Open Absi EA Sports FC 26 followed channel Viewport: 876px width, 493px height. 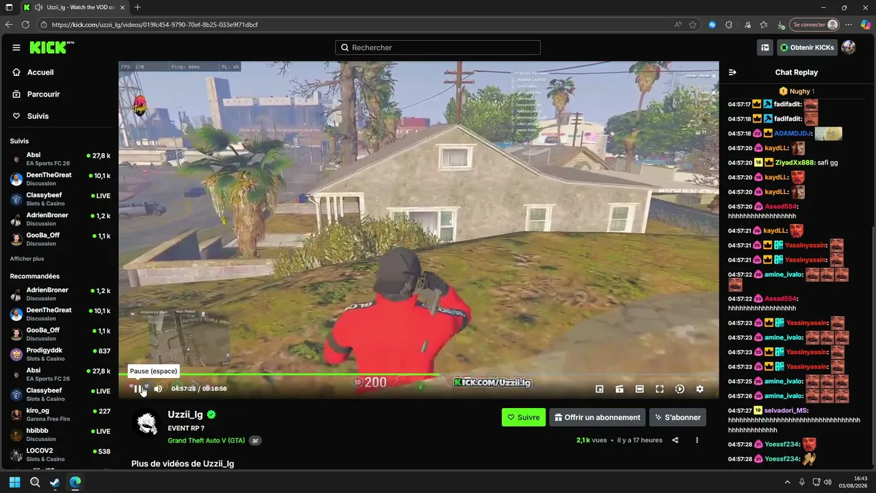pyautogui.click(x=60, y=159)
